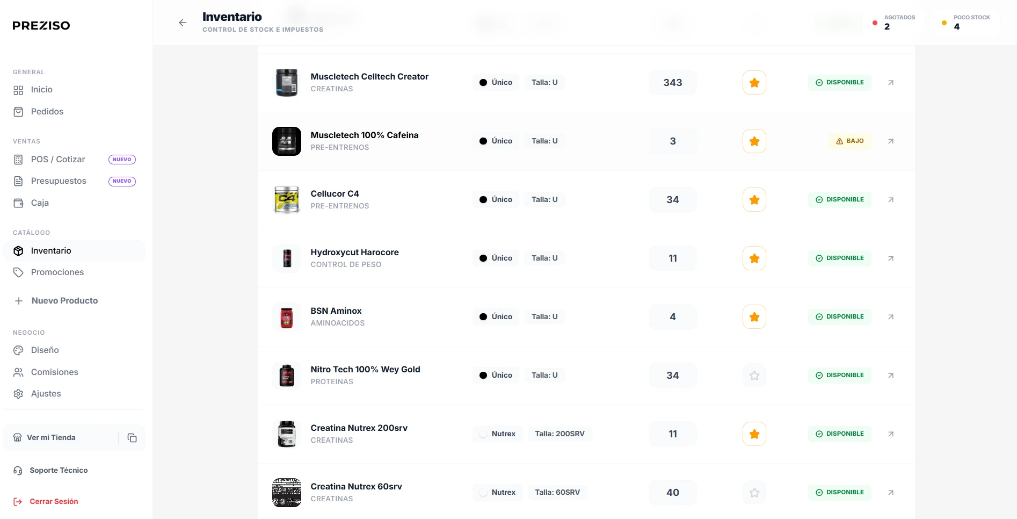
Task: Open Hydroxycut Harocore detail arrow icon
Action: [x=891, y=258]
